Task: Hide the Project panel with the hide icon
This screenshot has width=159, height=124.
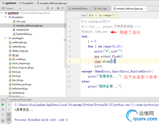Action: click(64, 8)
